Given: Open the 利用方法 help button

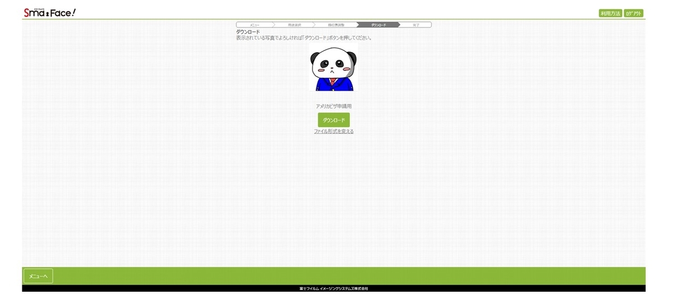Looking at the screenshot, I should pyautogui.click(x=610, y=13).
